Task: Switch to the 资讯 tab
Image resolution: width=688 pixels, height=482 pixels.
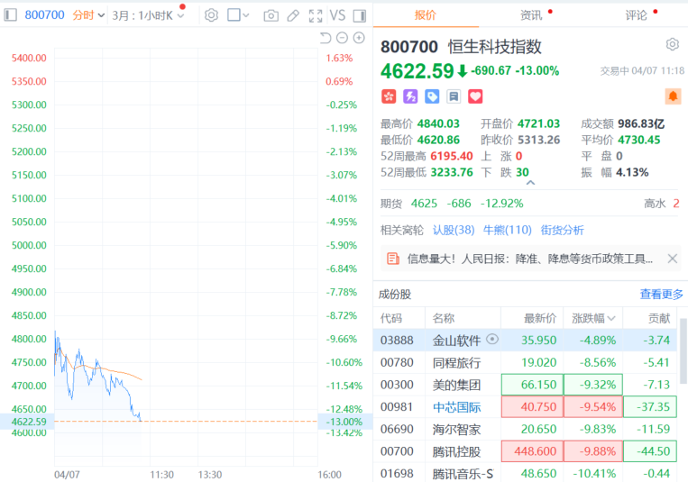Action: [x=531, y=15]
